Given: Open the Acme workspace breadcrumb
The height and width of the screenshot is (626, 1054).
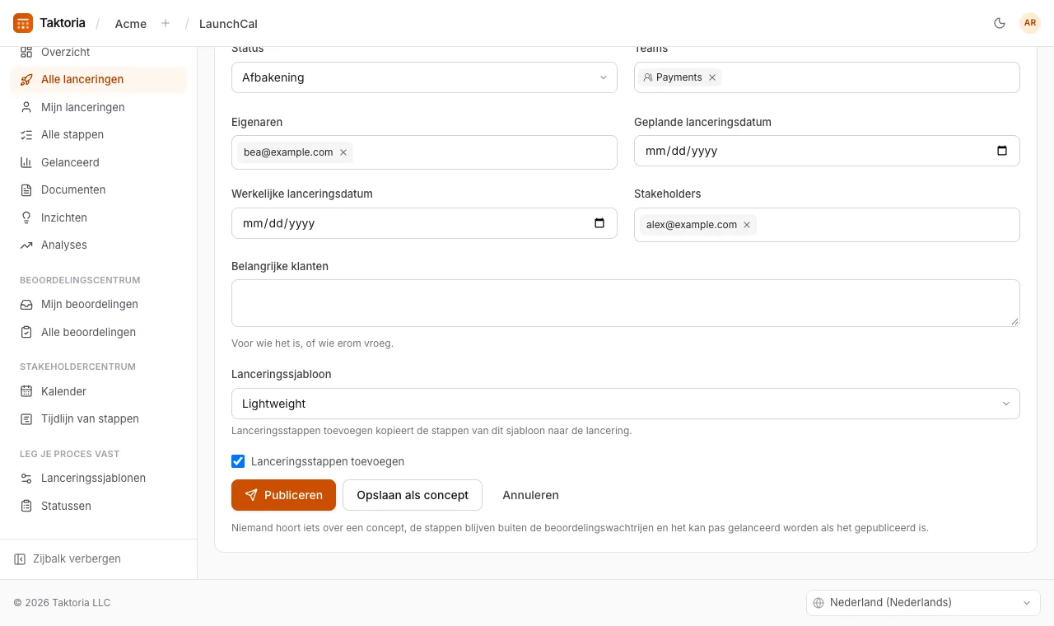Looking at the screenshot, I should coord(131,24).
